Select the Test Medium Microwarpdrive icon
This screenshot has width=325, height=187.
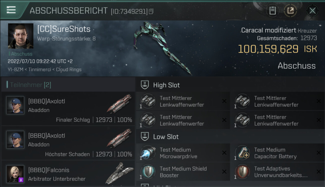pos(148,153)
